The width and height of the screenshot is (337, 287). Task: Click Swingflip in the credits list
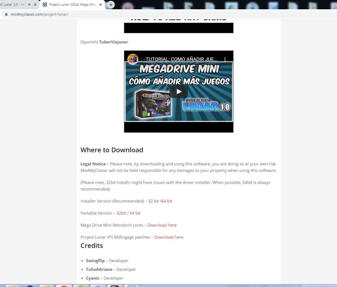[95, 260]
